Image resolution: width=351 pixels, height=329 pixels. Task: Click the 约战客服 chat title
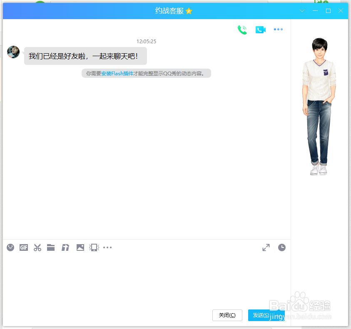click(169, 11)
